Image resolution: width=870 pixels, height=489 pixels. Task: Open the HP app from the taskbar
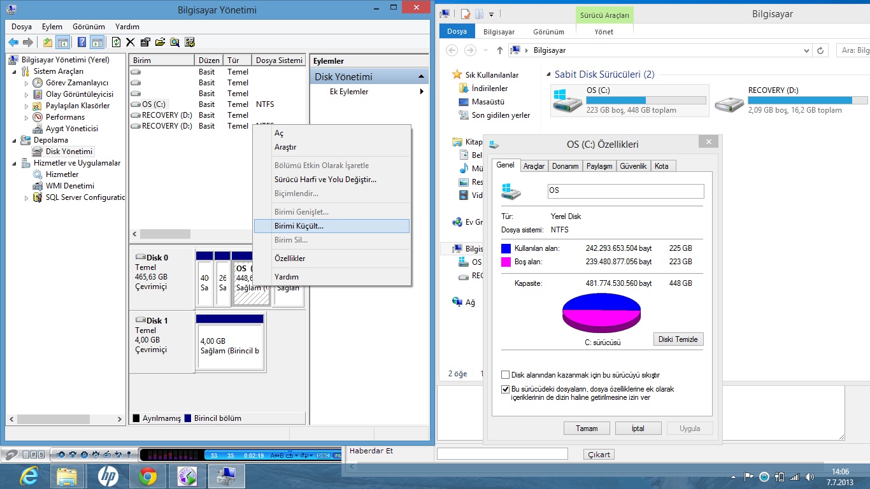tap(108, 475)
